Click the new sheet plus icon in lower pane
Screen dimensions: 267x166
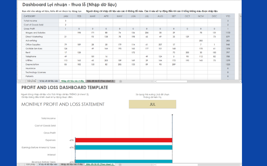pyautogui.click(x=120, y=164)
